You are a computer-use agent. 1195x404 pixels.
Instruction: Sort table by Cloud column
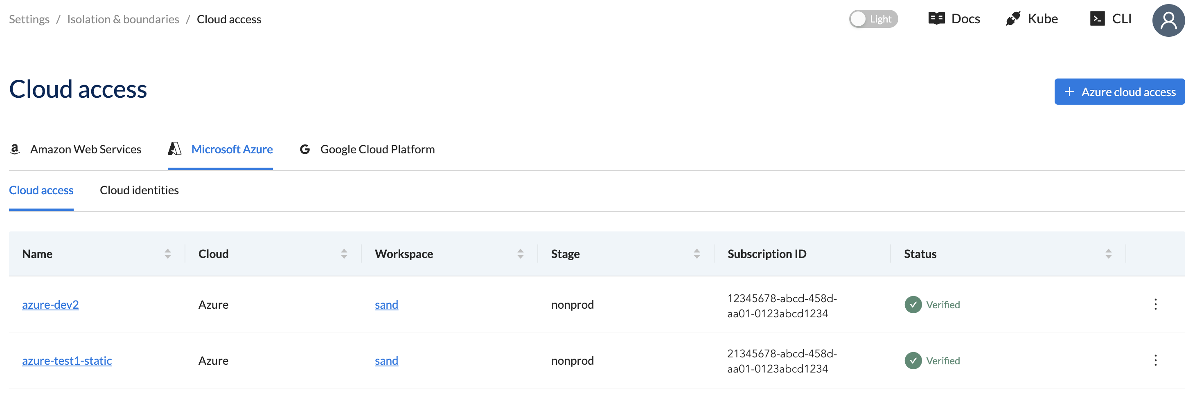coord(344,254)
